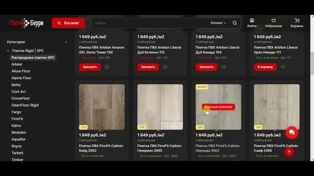Viewport: 314px width, 176px height.
Task: Add Amaron XXL Stone Токио 150 to favorites
Action: [107, 67]
